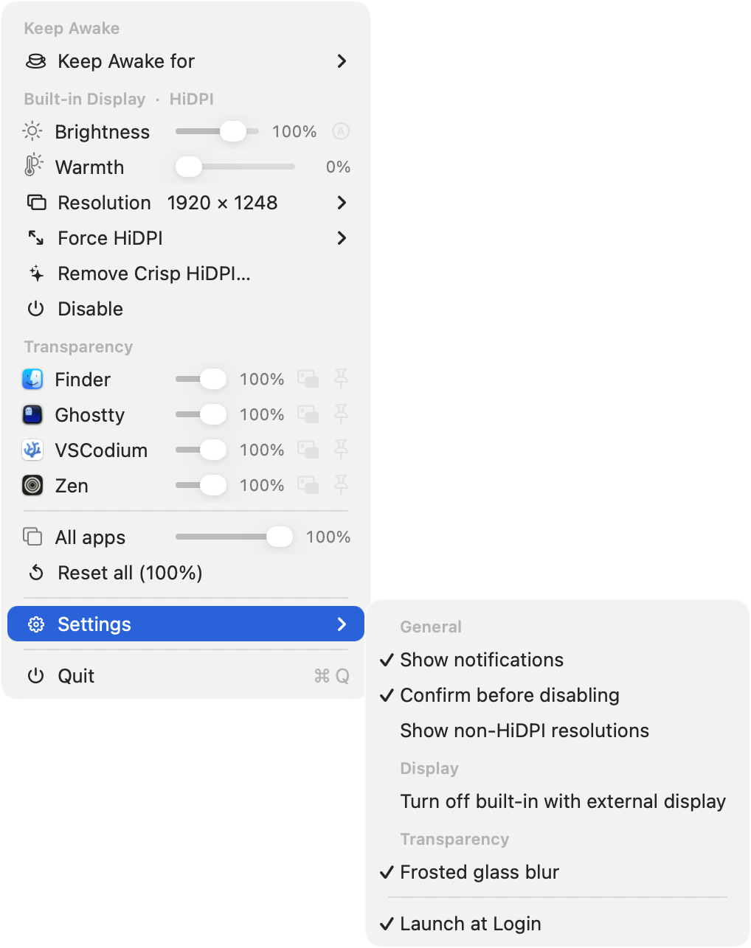Click the Warmth slider knob
The height and width of the screenshot is (948, 751).
(x=189, y=167)
